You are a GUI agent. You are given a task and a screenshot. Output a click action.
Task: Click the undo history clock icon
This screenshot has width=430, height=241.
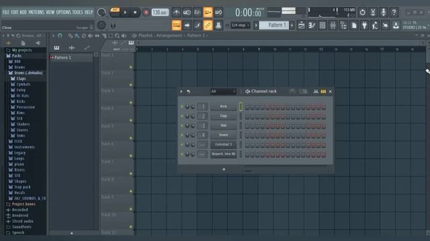[363, 12]
